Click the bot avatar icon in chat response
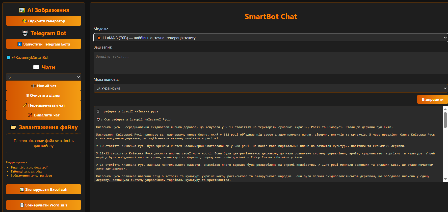This screenshot has height=212, width=448. [98, 119]
